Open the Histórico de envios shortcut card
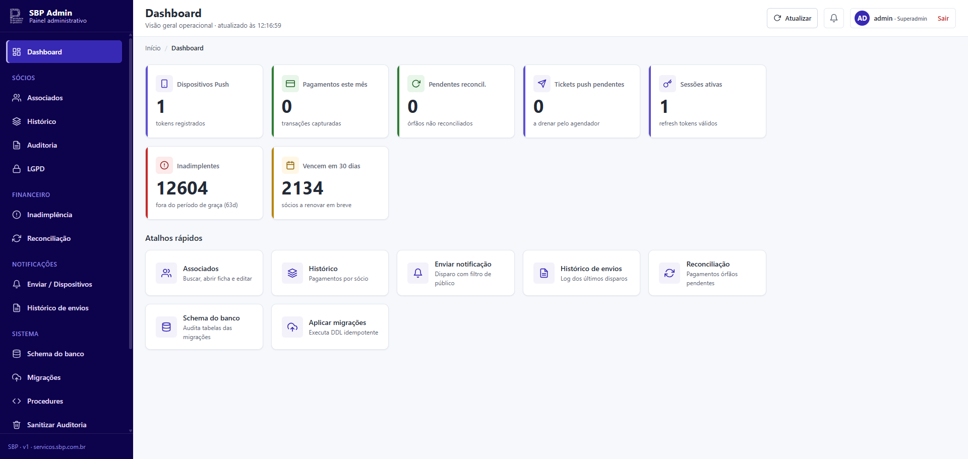The height and width of the screenshot is (459, 968). [581, 273]
